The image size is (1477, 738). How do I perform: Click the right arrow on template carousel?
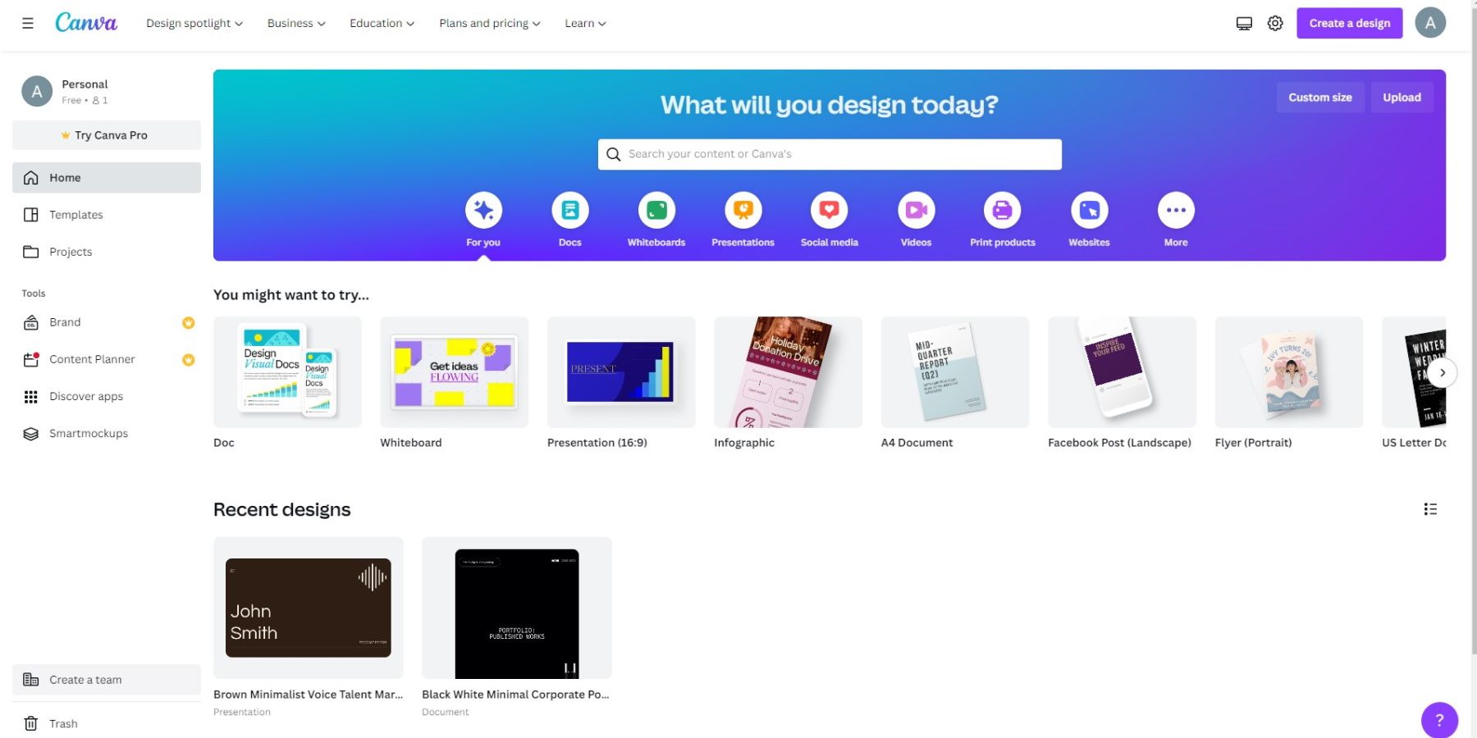click(x=1442, y=372)
